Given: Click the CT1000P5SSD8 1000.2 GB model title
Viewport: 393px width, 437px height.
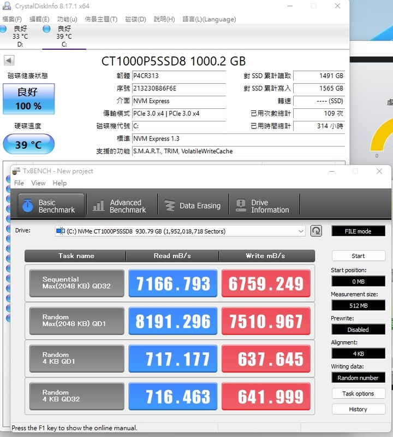Looking at the screenshot, I should 173,61.
